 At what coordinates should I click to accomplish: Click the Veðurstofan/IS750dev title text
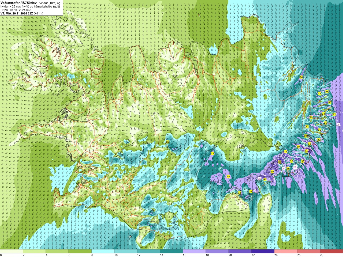coord(19,2)
